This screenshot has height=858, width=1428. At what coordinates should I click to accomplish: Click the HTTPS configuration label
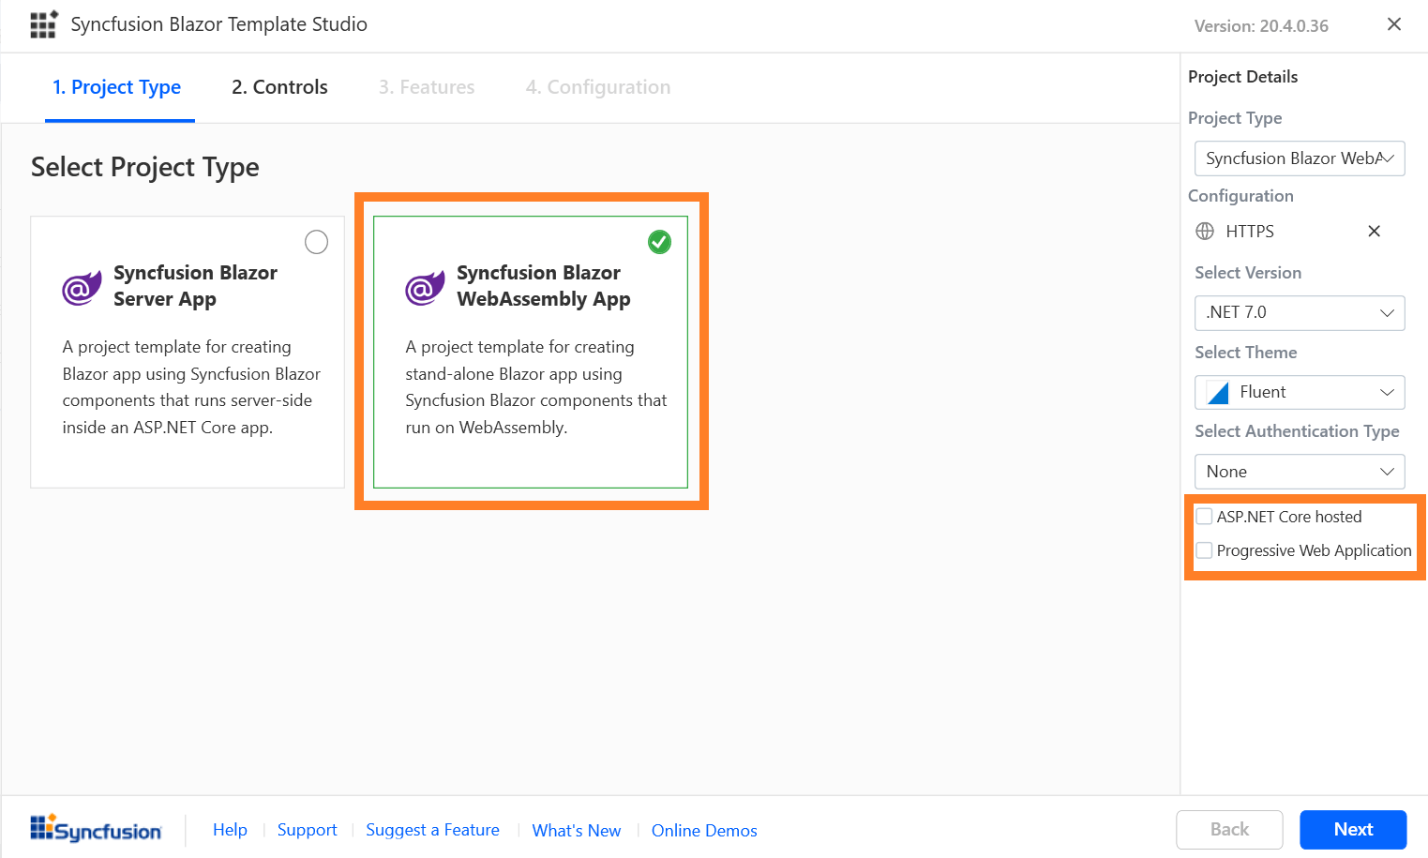[1250, 232]
